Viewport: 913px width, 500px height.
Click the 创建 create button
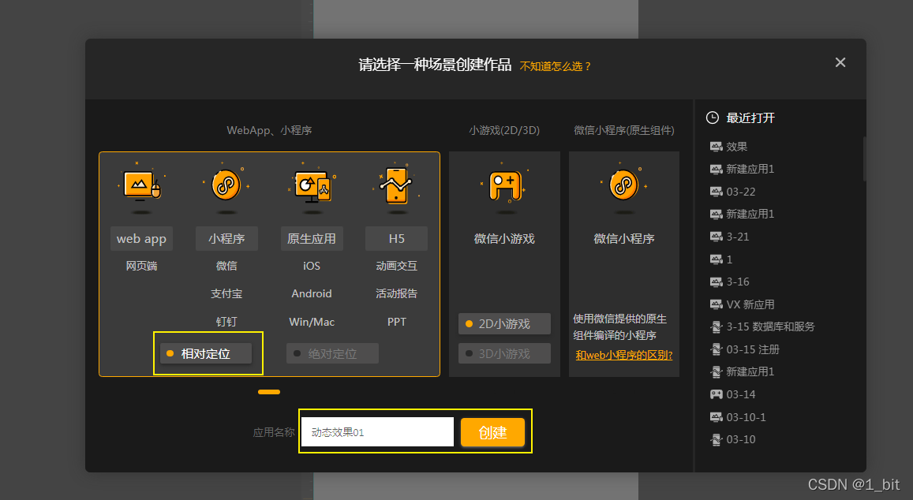pos(492,431)
